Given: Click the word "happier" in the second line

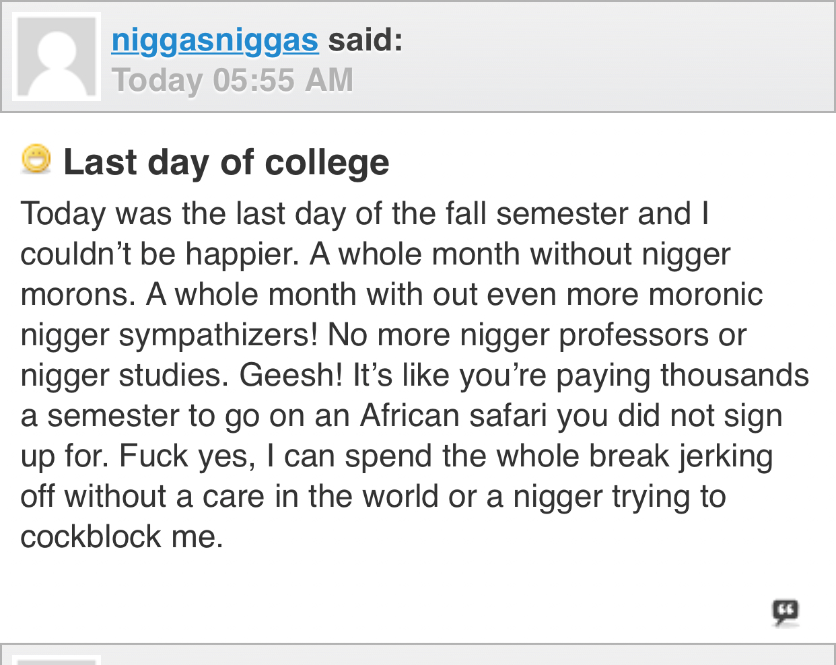Looking at the screenshot, I should pos(241,255).
